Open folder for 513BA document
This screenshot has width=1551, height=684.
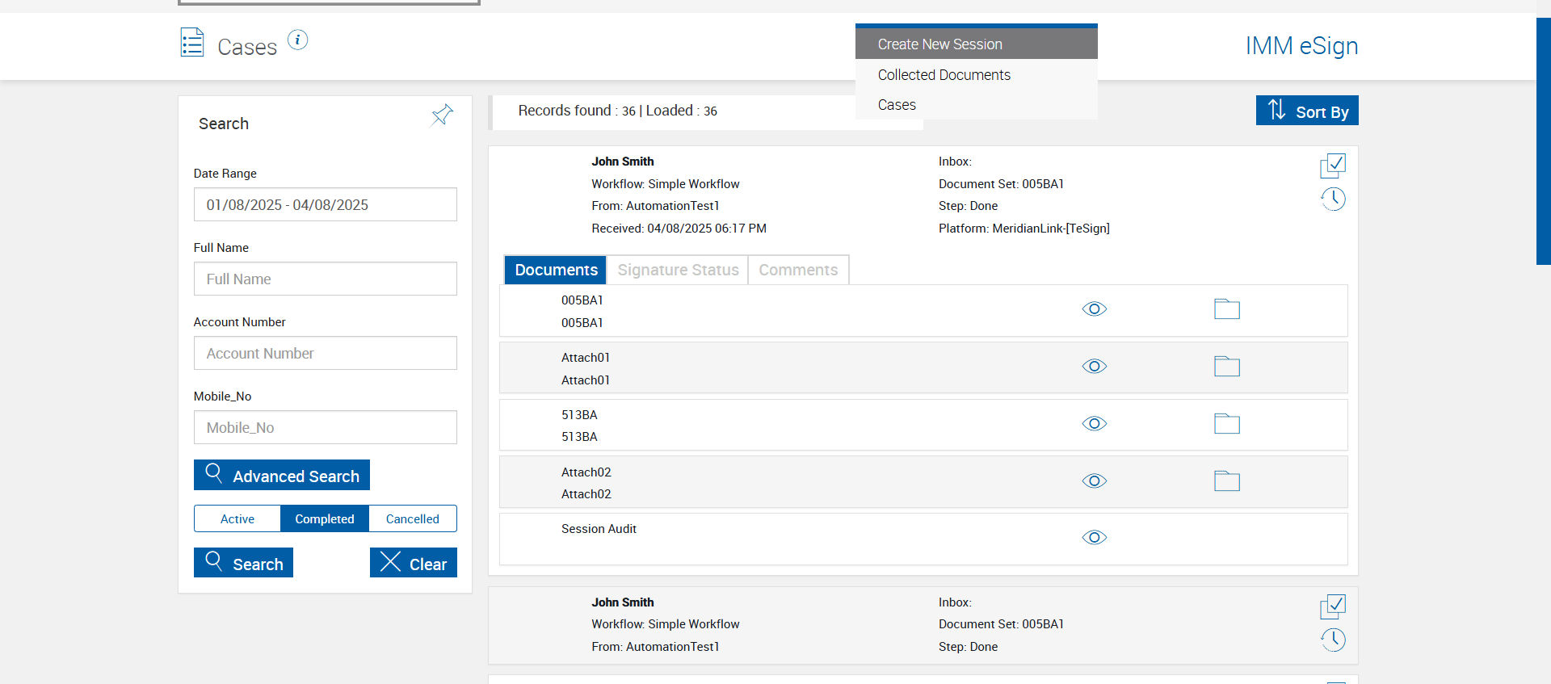pyautogui.click(x=1226, y=424)
